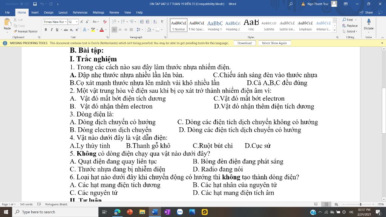The width and height of the screenshot is (386, 217).
Task: Open the Change Case dropdown
Action: point(96,22)
